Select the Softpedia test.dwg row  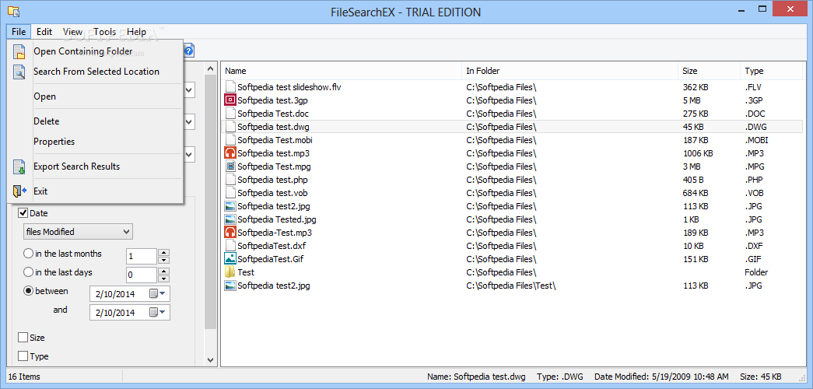point(513,127)
